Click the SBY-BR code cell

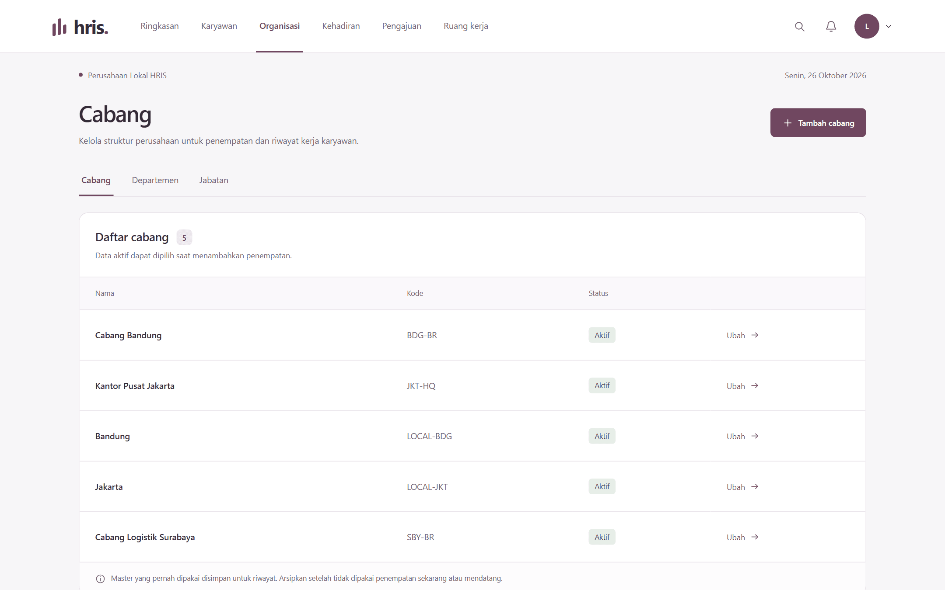tap(420, 537)
